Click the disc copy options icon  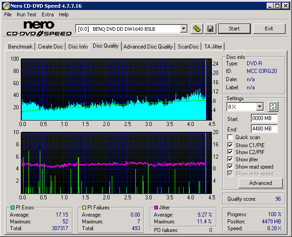click(197, 29)
